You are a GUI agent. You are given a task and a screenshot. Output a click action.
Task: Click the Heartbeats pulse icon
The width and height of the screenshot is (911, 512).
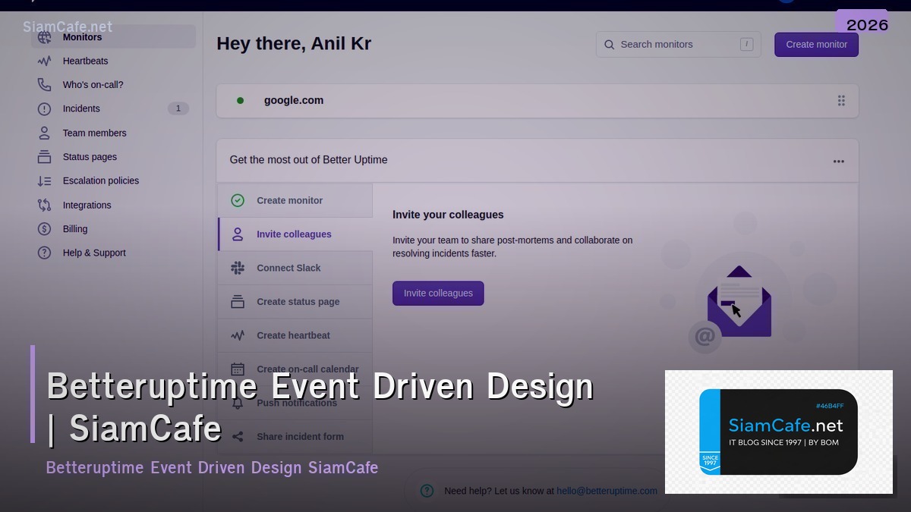[46, 61]
